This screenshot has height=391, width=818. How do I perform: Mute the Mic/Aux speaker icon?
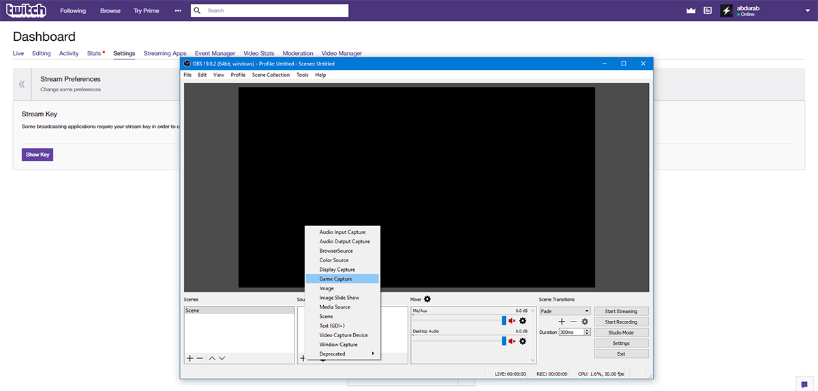click(512, 320)
